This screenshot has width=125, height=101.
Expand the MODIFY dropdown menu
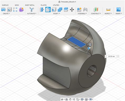coord(57,14)
